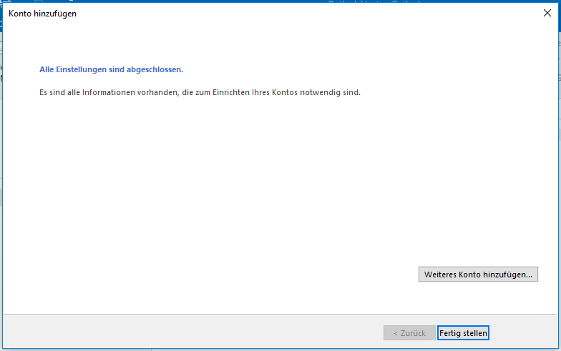Dismiss the dialog with the X icon
561x351 pixels.
[548, 13]
